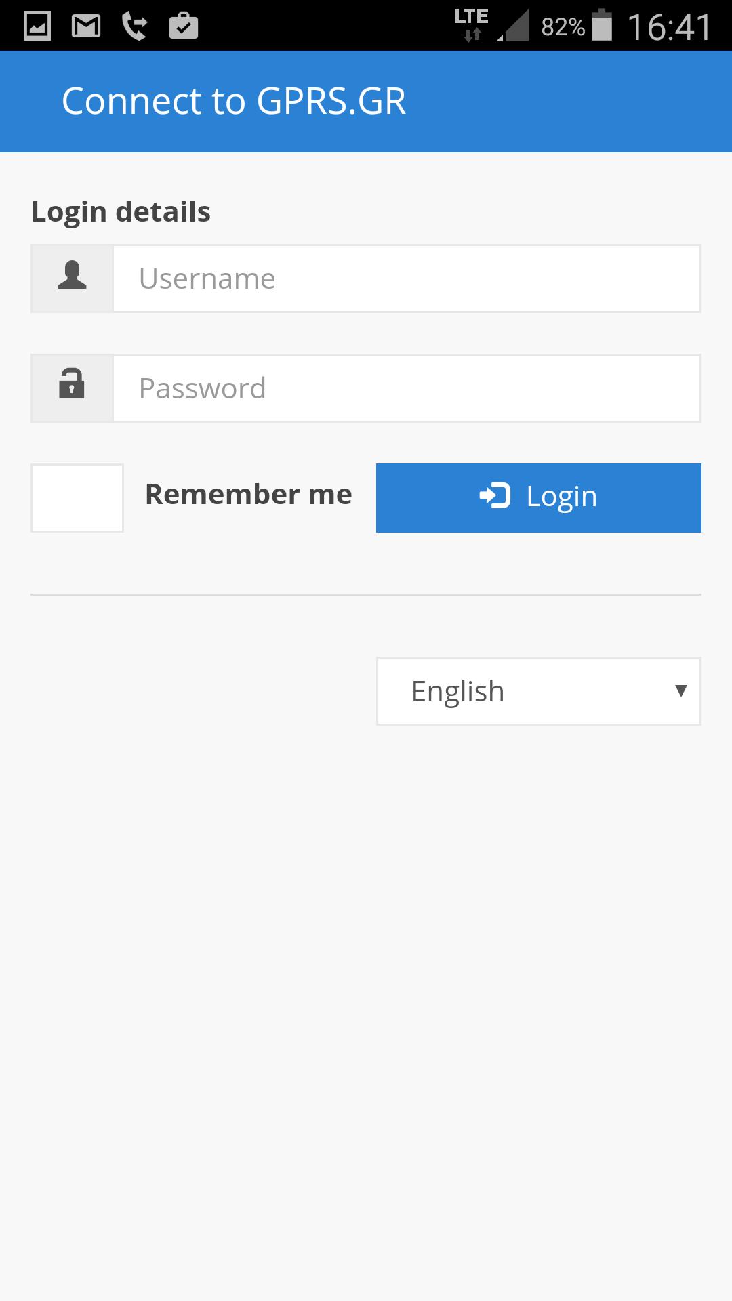Tap the 16:41 clock in status bar

pyautogui.click(x=670, y=27)
